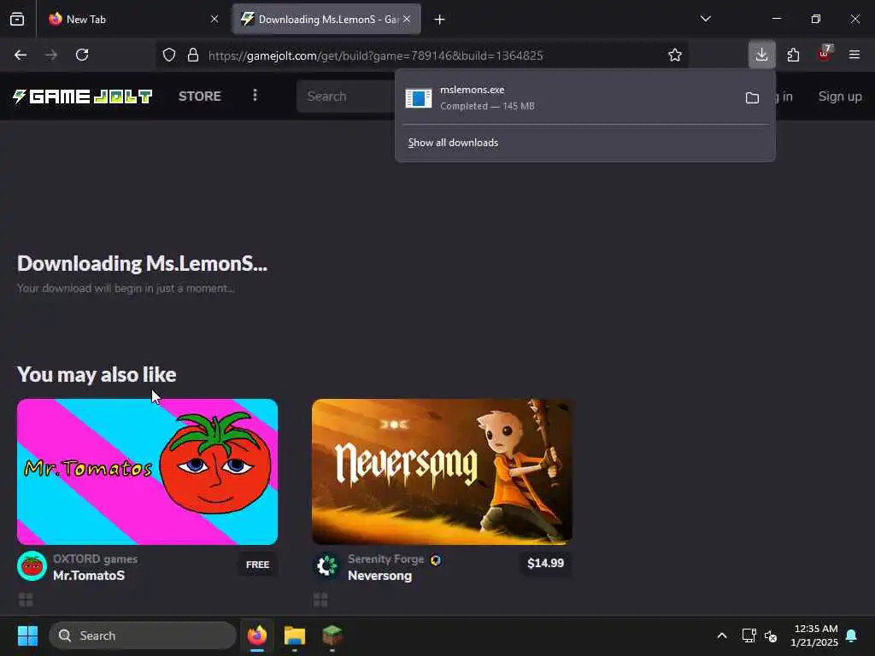Open the Mr.TomatoS game thumbnail
Screen dimensions: 875x656
[x=147, y=471]
